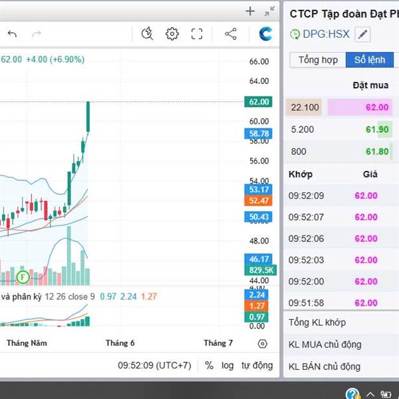
Task: Toggle tự động auto scale
Action: (x=257, y=365)
